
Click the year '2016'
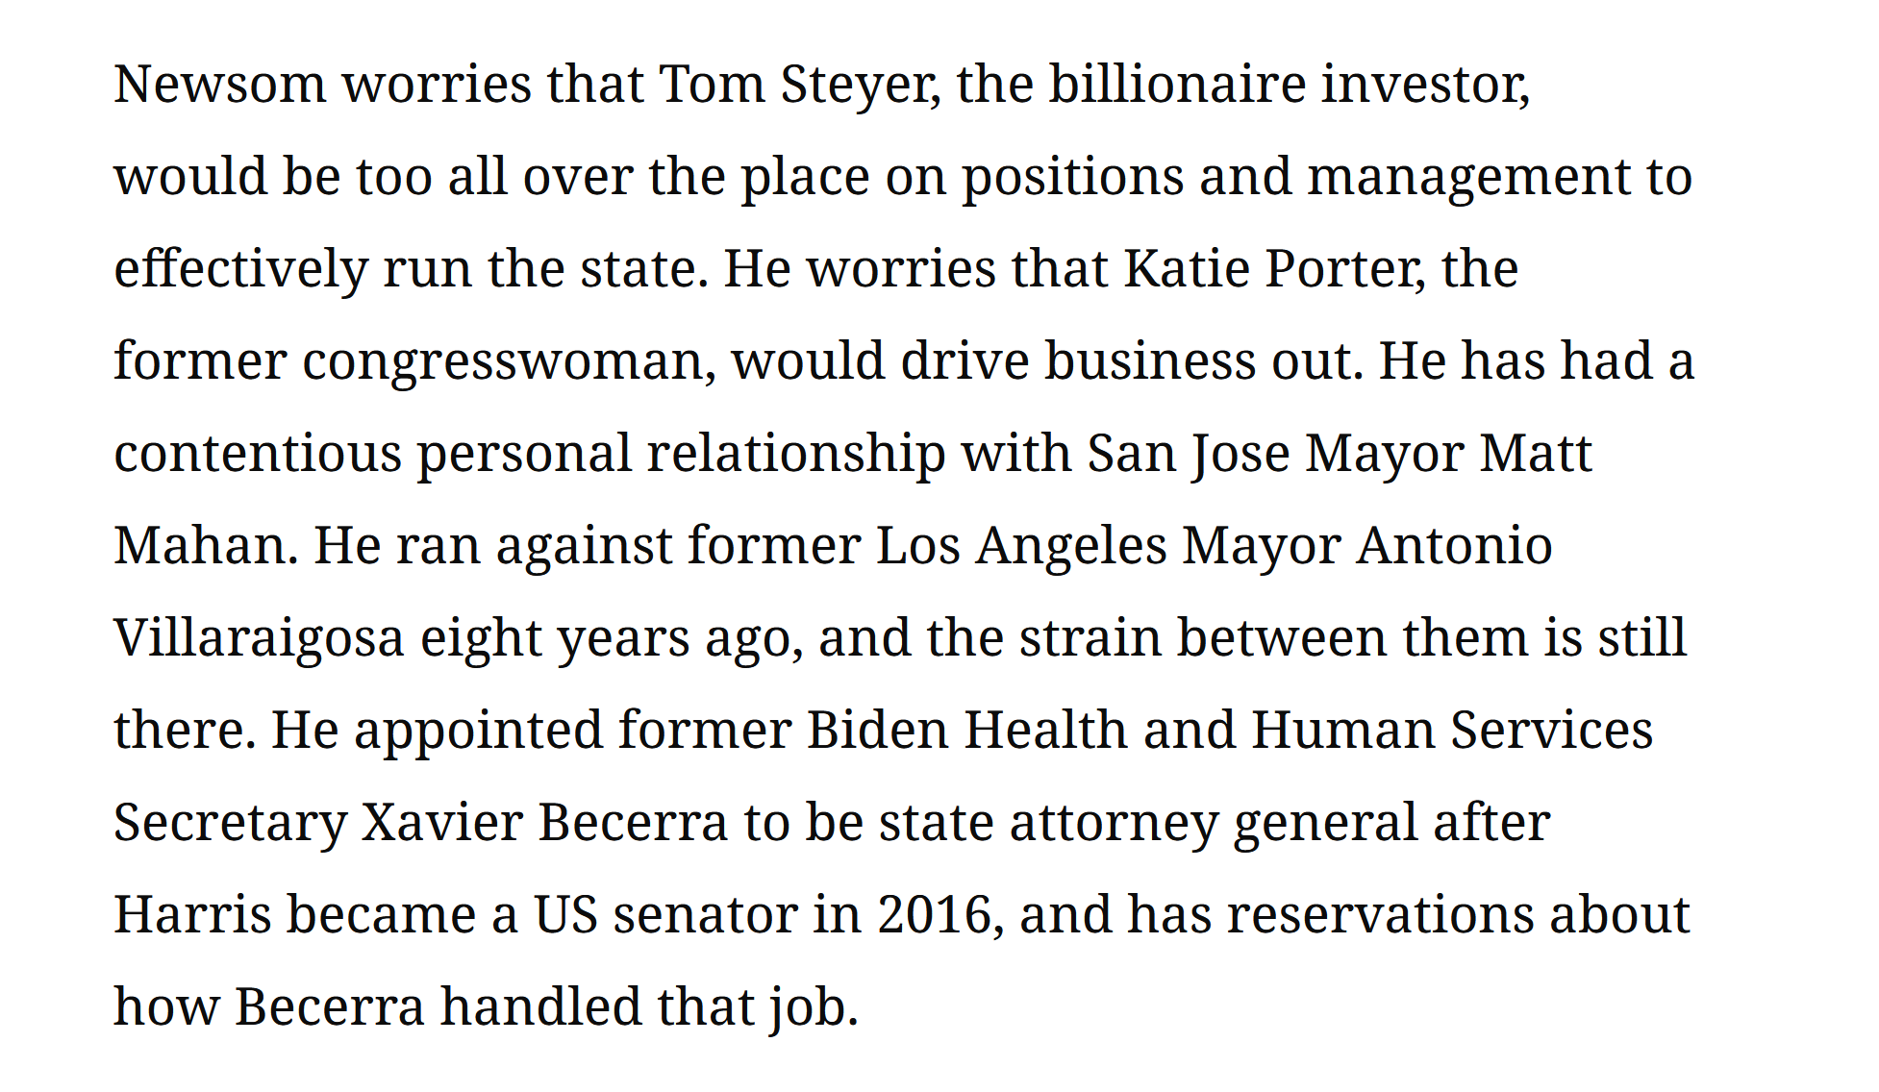click(x=933, y=914)
